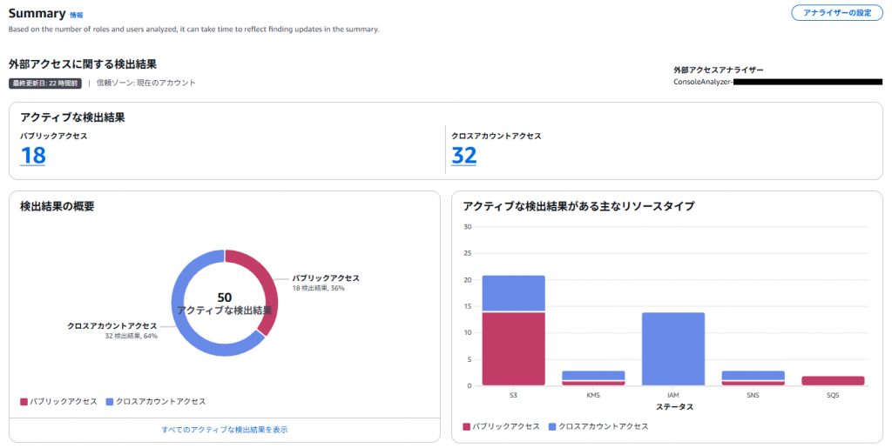Image resolution: width=892 pixels, height=448 pixels.
Task: Click the blue KMS bar segment
Action: pos(593,376)
